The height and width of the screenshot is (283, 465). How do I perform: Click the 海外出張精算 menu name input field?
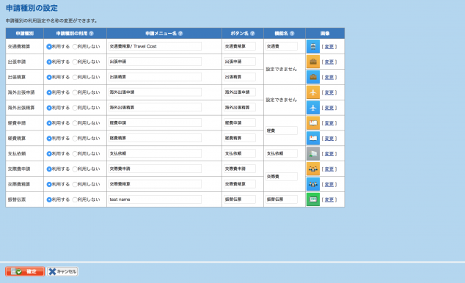pyautogui.click(x=155, y=108)
